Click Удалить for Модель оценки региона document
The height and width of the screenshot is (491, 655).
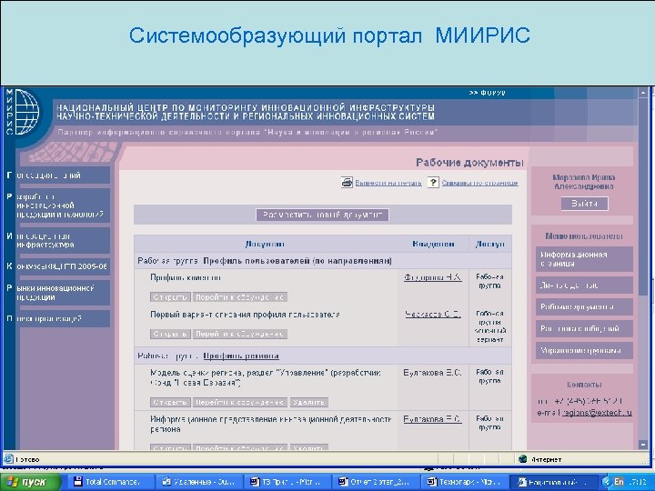(x=308, y=403)
